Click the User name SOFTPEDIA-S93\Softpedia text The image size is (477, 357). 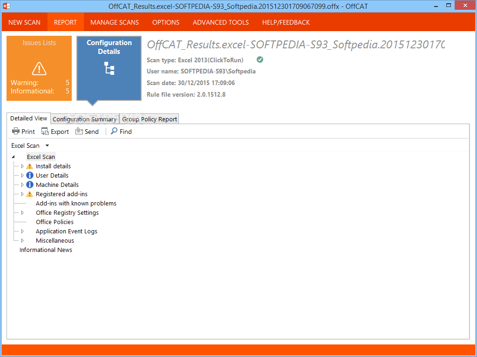pyautogui.click(x=201, y=71)
